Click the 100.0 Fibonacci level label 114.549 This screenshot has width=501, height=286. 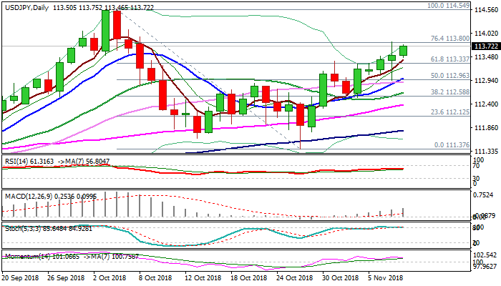[x=447, y=5]
